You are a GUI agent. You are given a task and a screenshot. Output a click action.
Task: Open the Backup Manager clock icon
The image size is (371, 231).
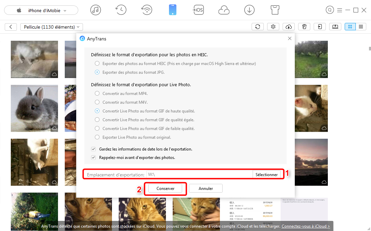pyautogui.click(x=121, y=10)
